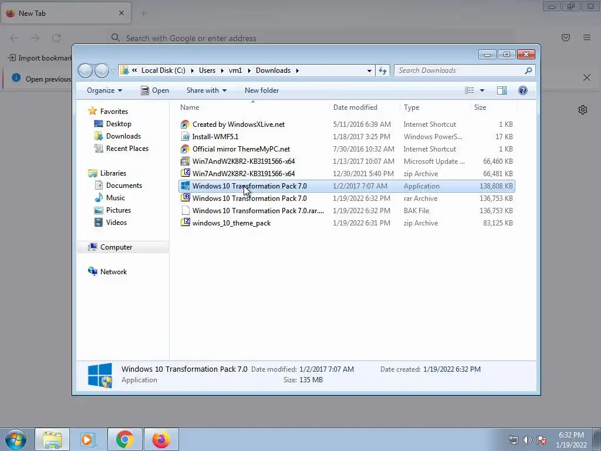Select Win7AndW2K8R2-KB3191566-x64 zip archive
601x451 pixels.
tap(346, 174)
